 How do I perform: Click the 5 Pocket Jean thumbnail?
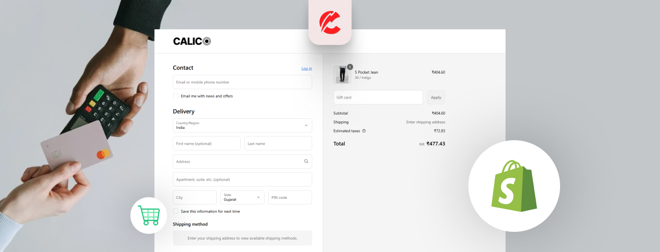tap(342, 75)
